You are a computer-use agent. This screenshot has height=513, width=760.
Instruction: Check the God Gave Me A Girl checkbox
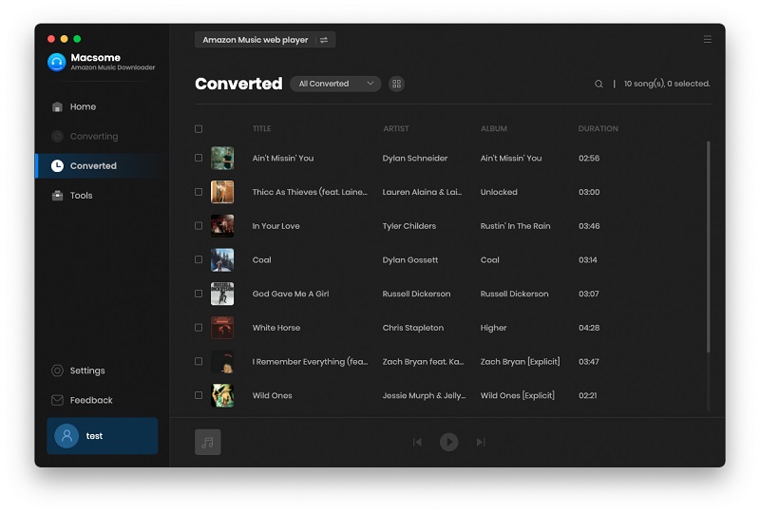199,294
